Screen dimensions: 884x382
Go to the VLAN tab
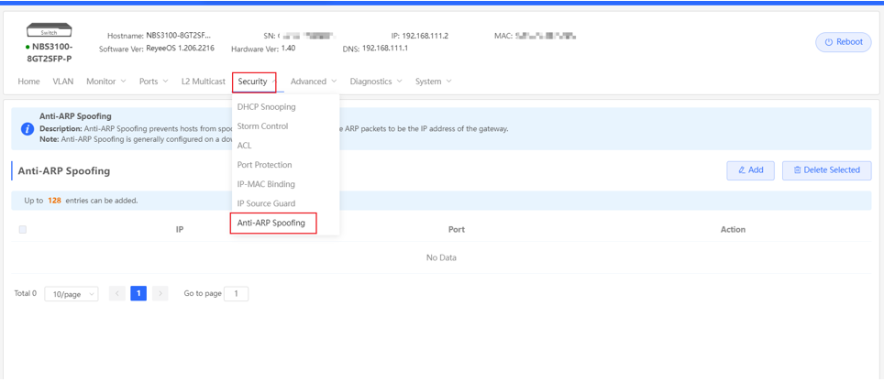(63, 82)
